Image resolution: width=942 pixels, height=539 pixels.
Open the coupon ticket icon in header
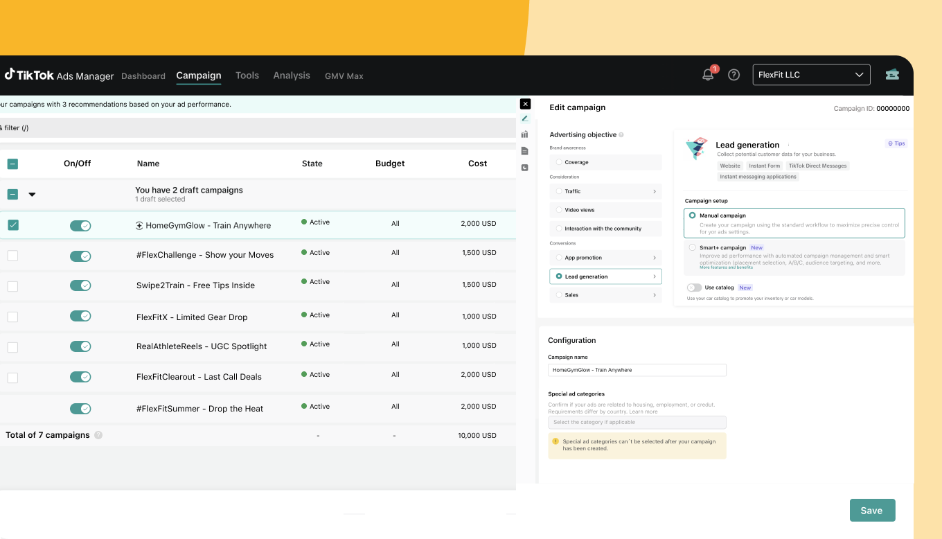pyautogui.click(x=892, y=75)
